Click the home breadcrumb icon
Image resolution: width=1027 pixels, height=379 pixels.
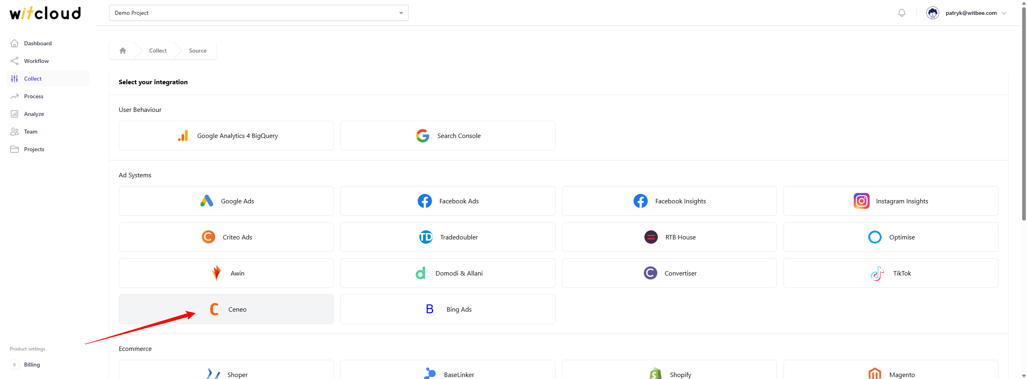click(x=123, y=51)
